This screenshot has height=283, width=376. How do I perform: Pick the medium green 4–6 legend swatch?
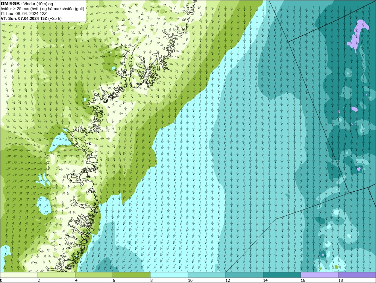tap(94, 275)
